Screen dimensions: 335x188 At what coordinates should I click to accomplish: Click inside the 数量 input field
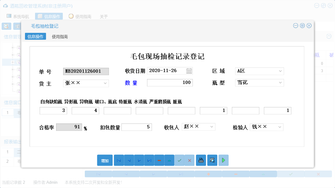tap(170, 82)
